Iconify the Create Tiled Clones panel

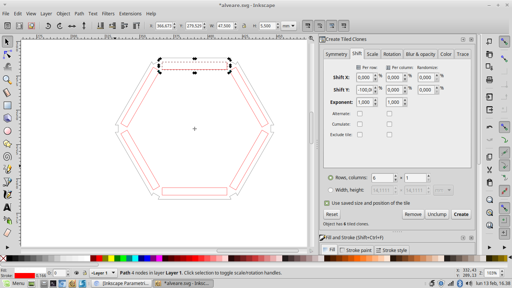click(x=463, y=39)
